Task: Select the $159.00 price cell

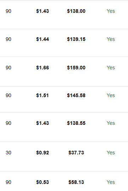Action: 76,68
